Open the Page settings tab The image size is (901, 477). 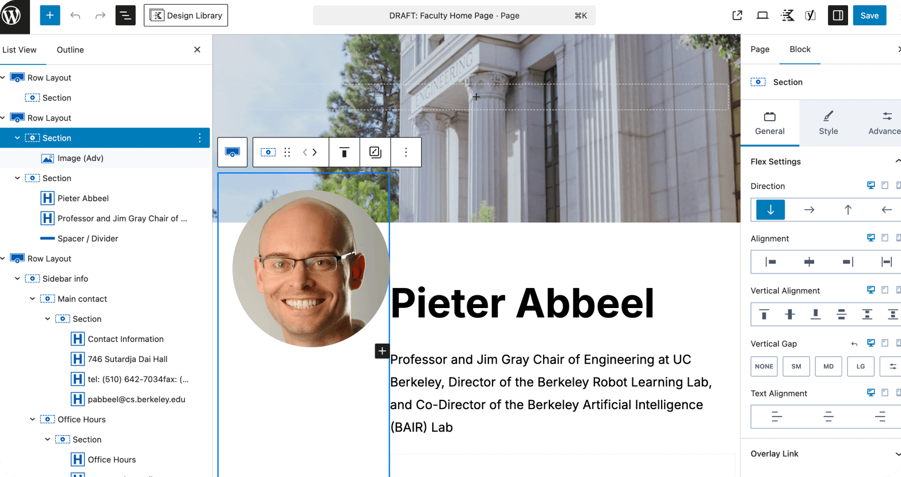point(760,49)
